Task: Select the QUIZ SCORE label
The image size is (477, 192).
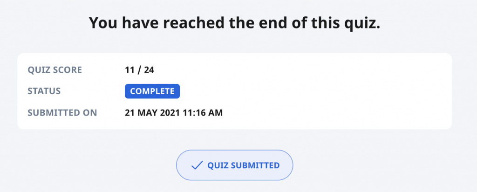Action: coord(55,70)
